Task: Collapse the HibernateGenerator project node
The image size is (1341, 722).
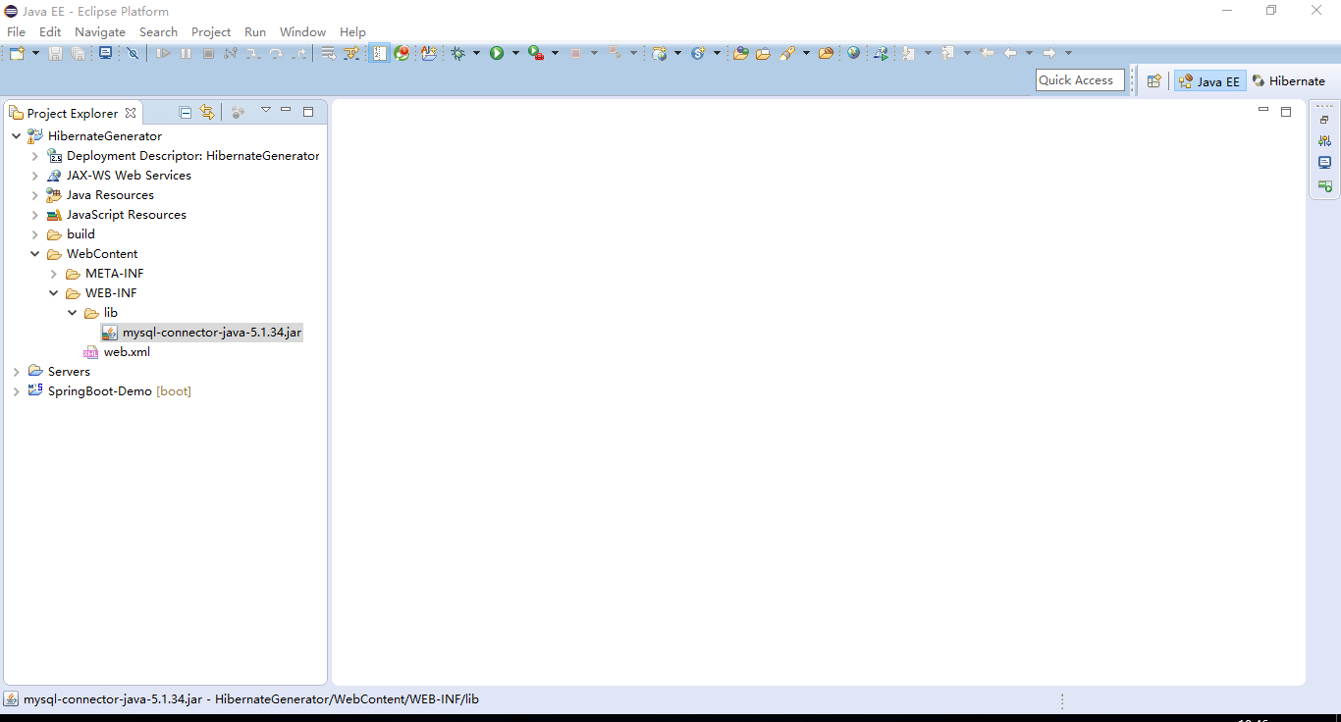Action: (x=17, y=136)
